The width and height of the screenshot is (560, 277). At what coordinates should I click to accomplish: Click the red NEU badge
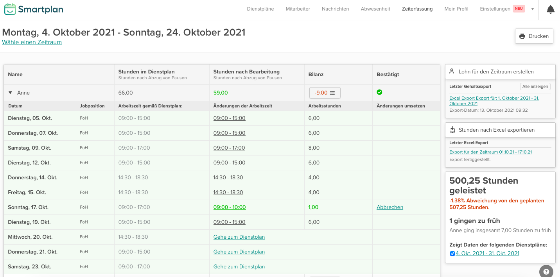coord(519,9)
